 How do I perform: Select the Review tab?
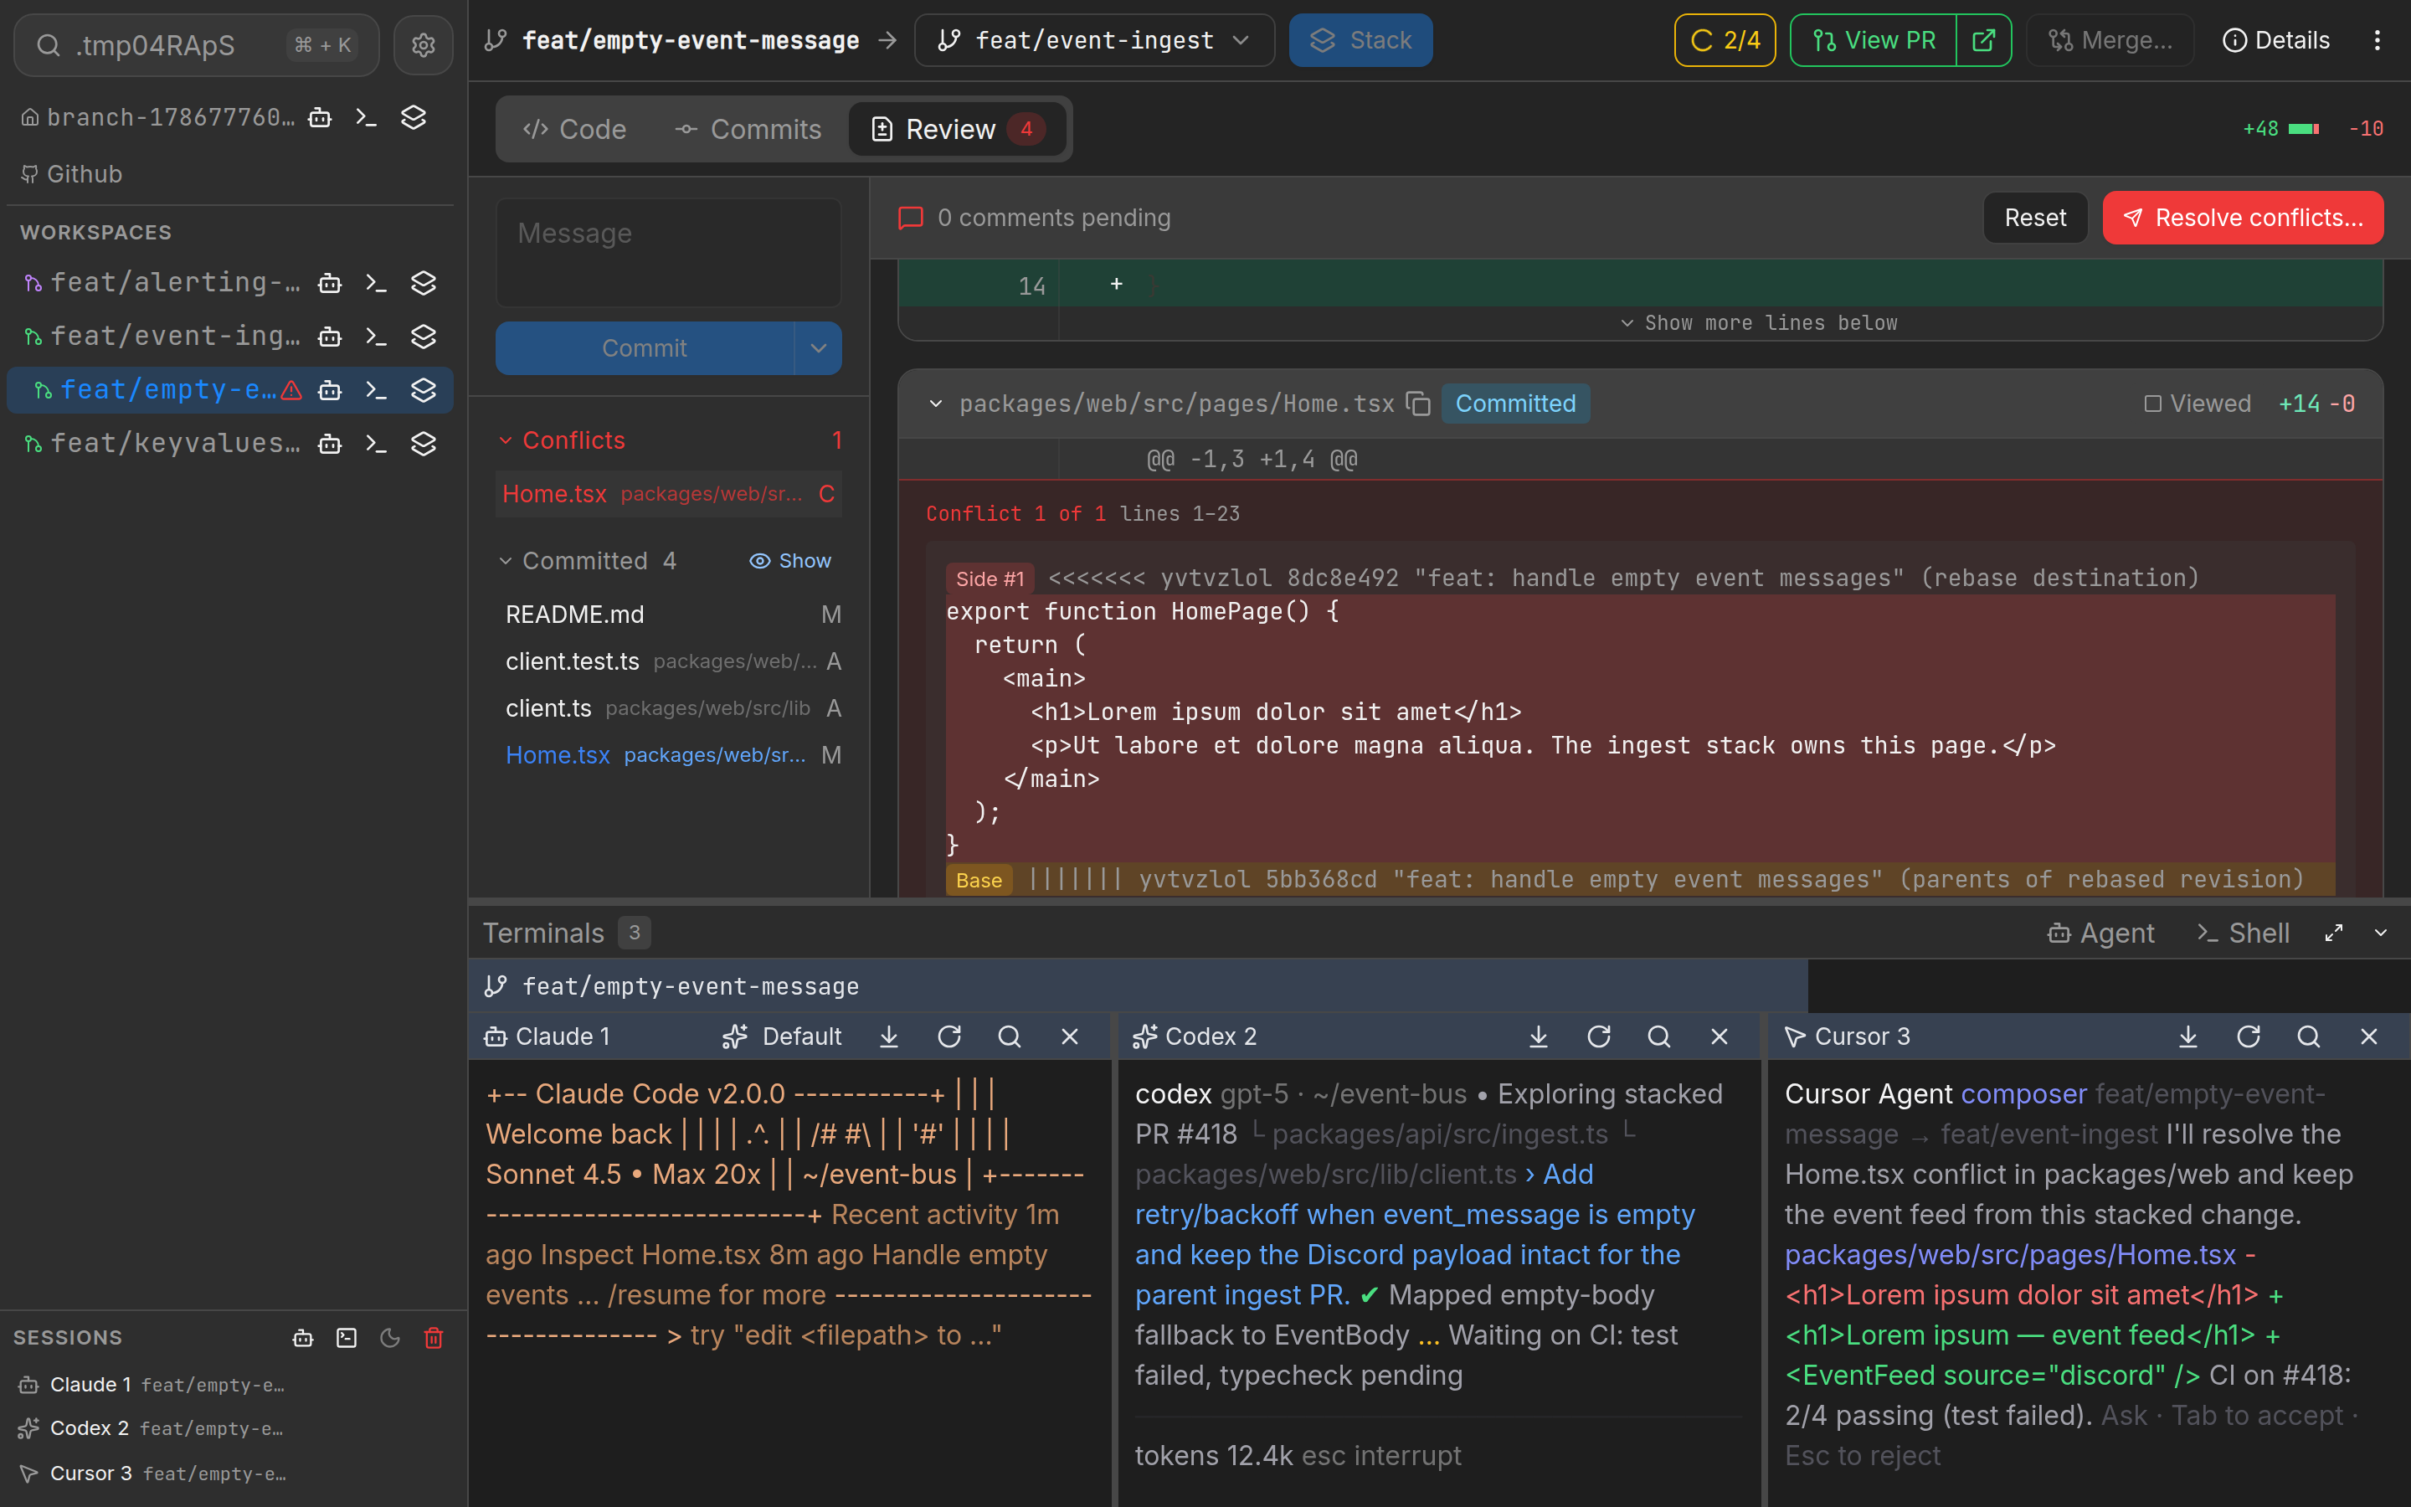point(956,129)
